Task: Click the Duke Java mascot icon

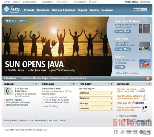Action: (144, 109)
